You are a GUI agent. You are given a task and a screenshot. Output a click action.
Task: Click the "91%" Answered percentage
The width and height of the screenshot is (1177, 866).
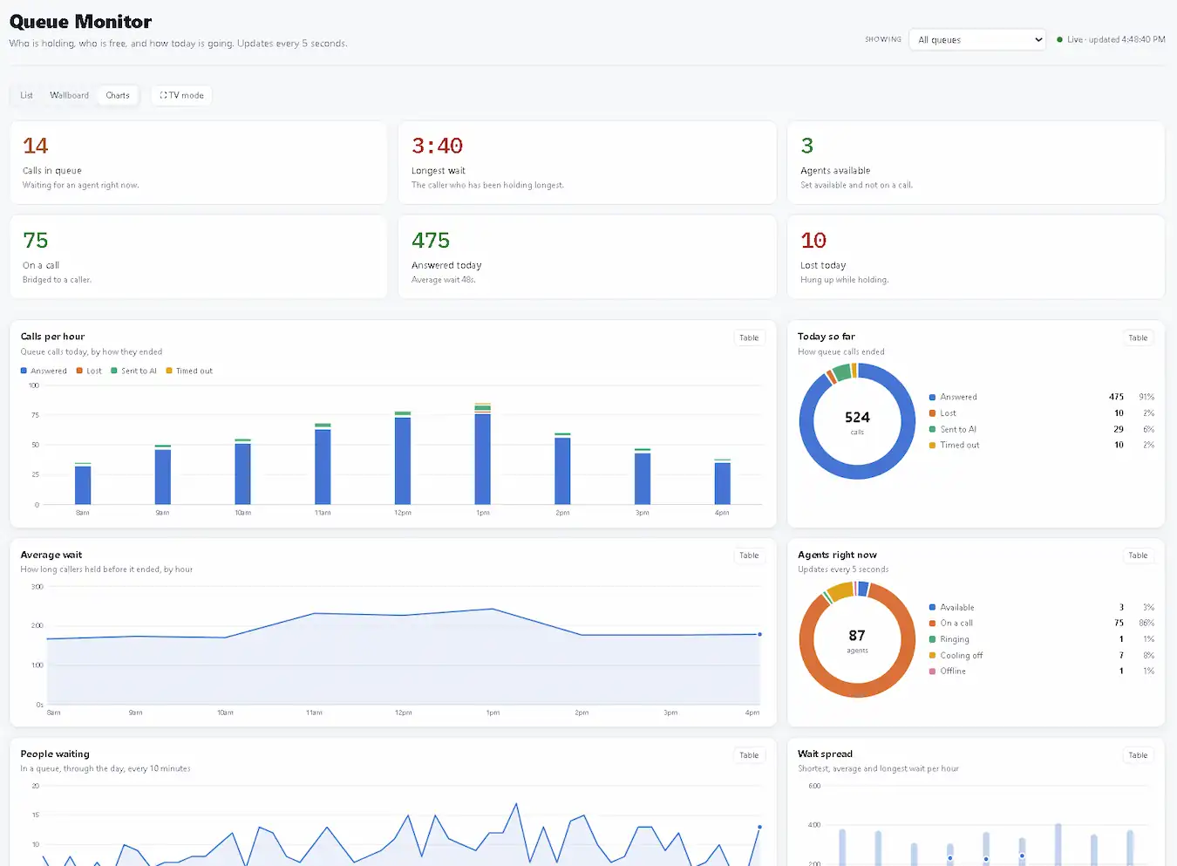click(1146, 397)
